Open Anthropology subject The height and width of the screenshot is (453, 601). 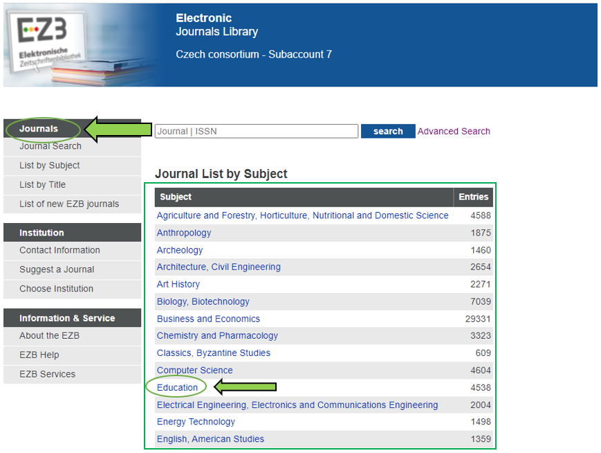pos(184,233)
